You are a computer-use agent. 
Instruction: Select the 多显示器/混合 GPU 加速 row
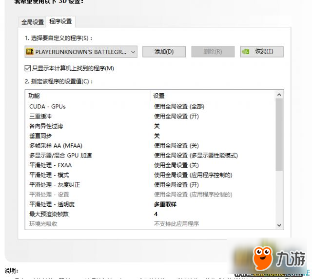coord(150,155)
